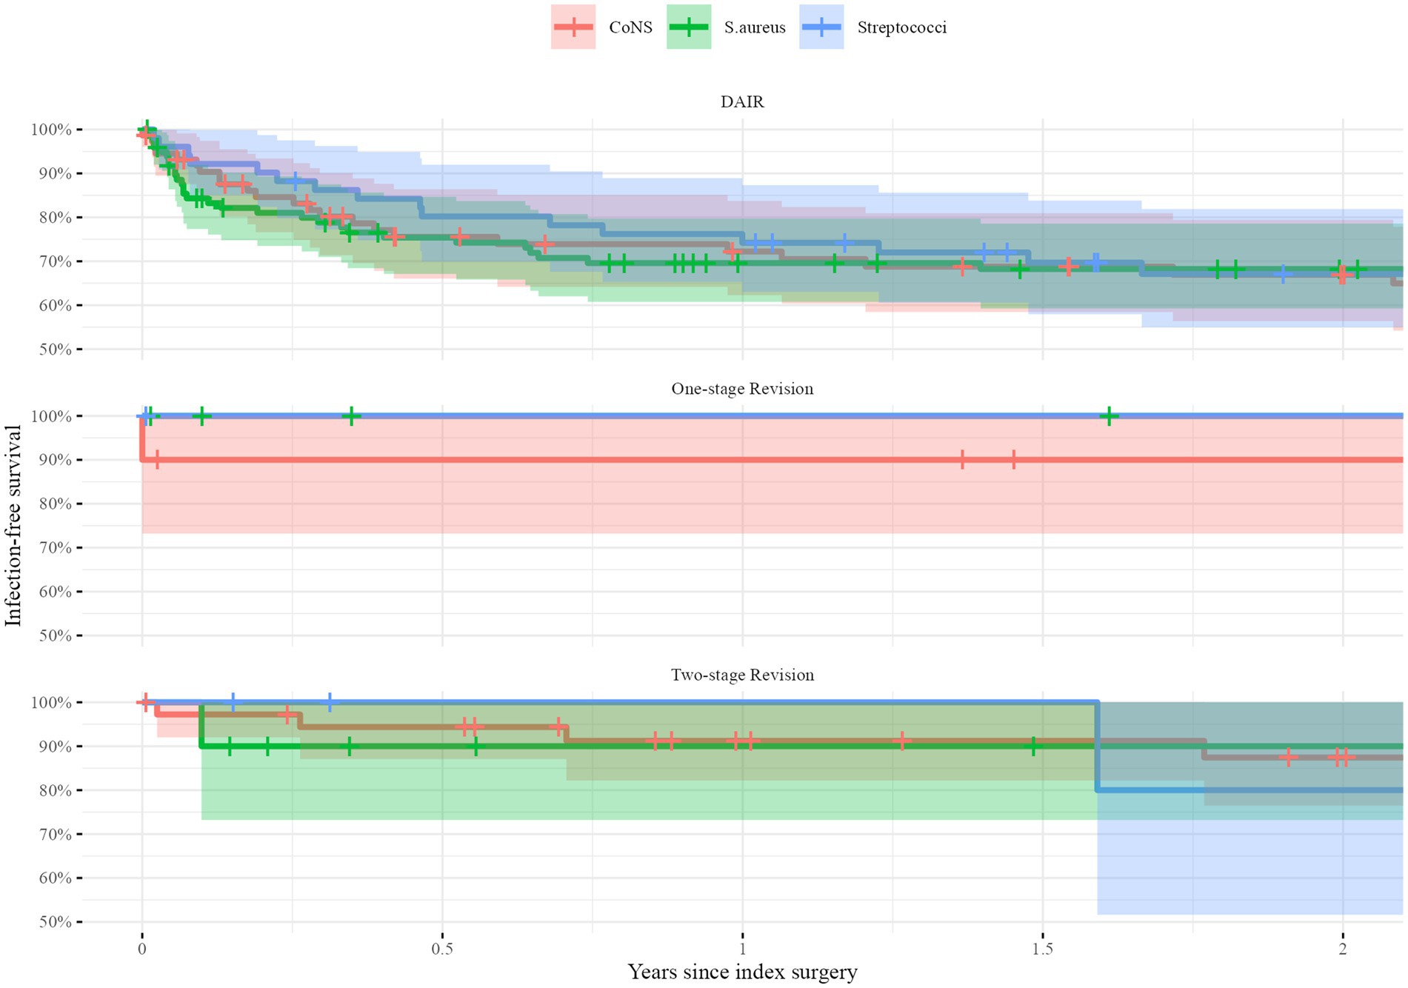Click the S.aureus green legend swatch
Image resolution: width=1408 pixels, height=988 pixels.
coord(689,27)
